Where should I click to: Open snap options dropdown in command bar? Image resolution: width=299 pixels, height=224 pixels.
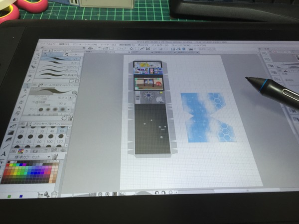point(195,49)
